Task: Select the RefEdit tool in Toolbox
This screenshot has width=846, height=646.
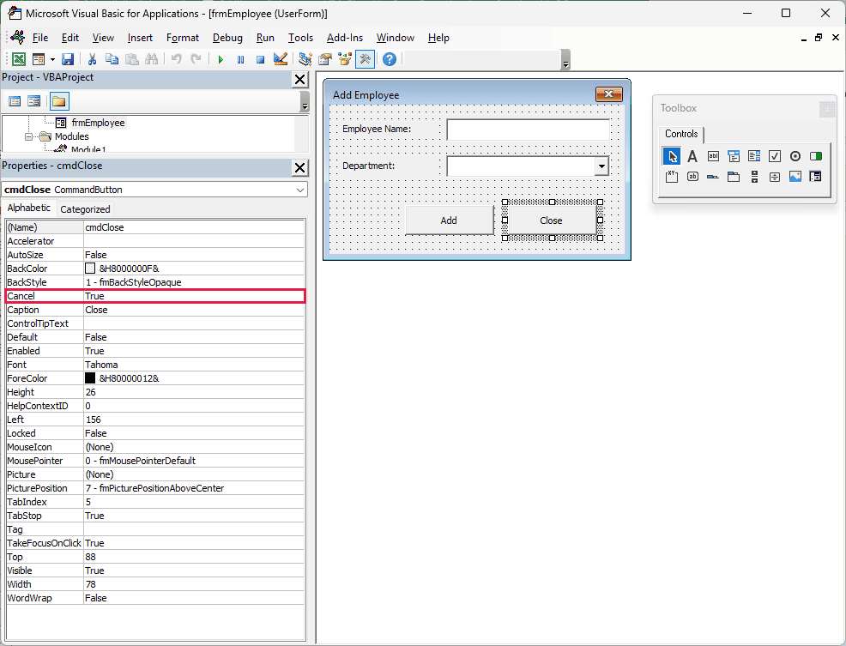Action: coord(815,177)
